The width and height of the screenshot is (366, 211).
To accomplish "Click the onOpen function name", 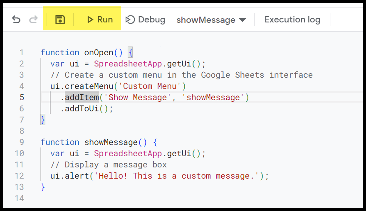I will point(99,52).
